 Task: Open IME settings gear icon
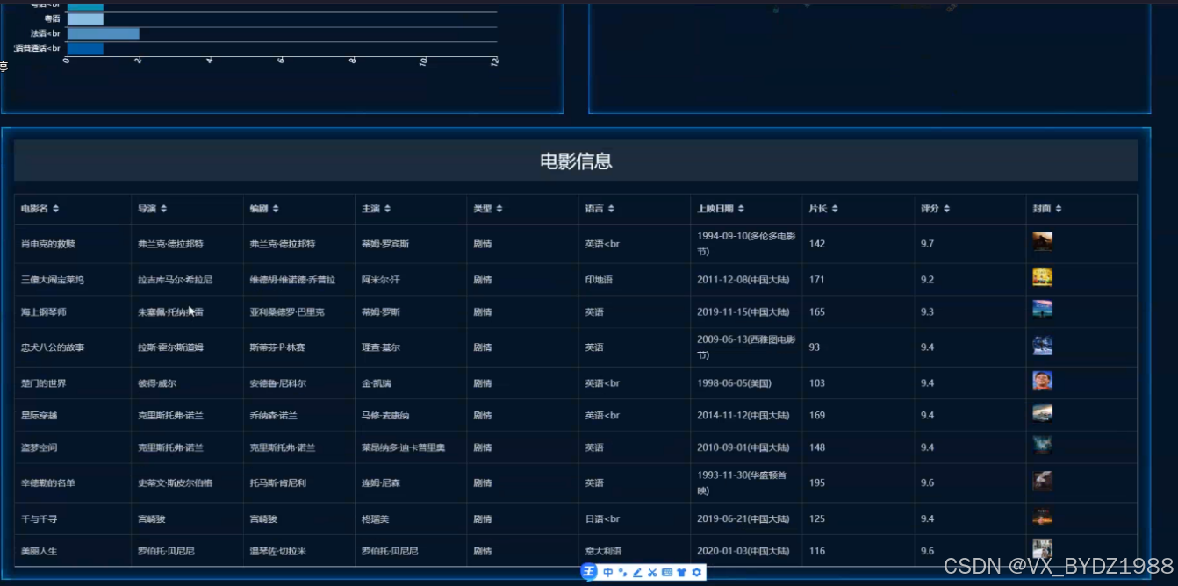point(697,573)
